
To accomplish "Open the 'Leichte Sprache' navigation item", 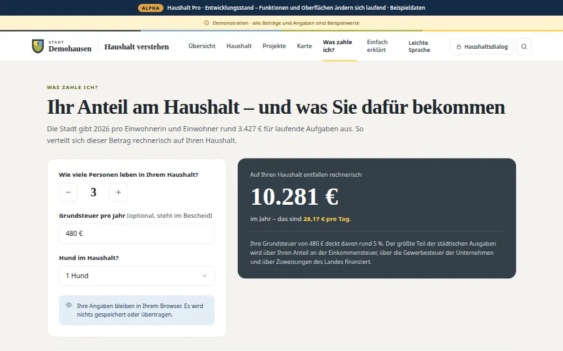I will pyautogui.click(x=419, y=46).
